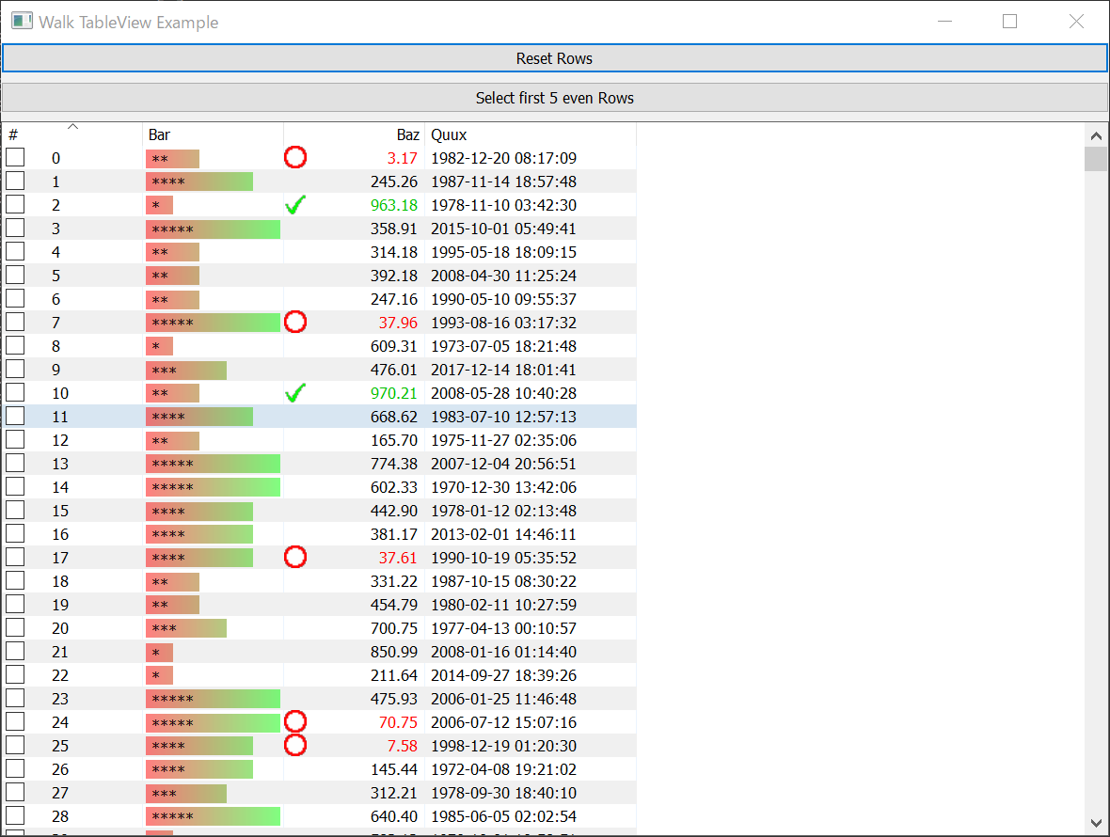
Task: Tick the checkbox for row 23
Action: [x=15, y=698]
